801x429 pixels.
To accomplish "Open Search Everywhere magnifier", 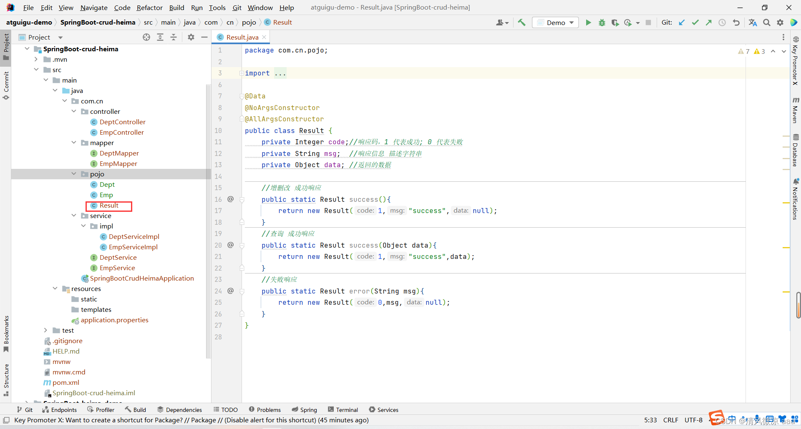I will (767, 23).
